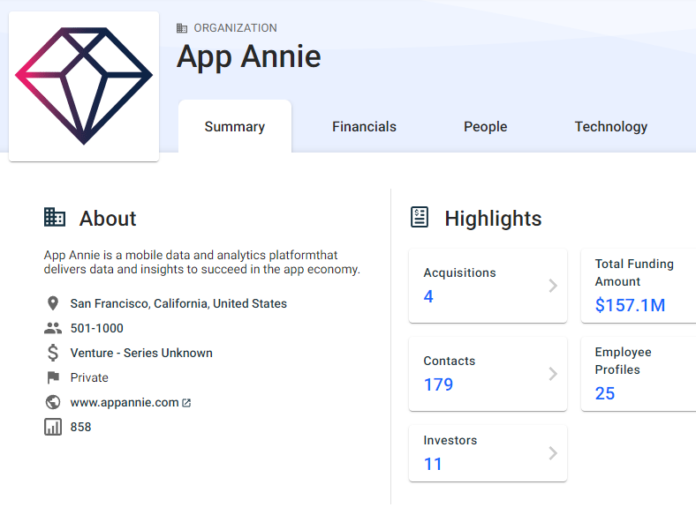The width and height of the screenshot is (696, 507).
Task: Select San Francisco, California, United States location
Action: point(178,303)
